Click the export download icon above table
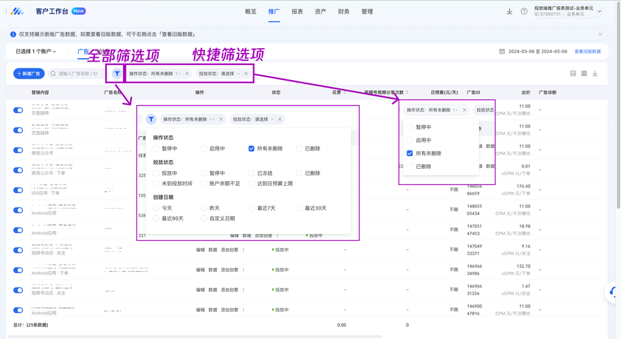This screenshot has height=339, width=621. 595,74
